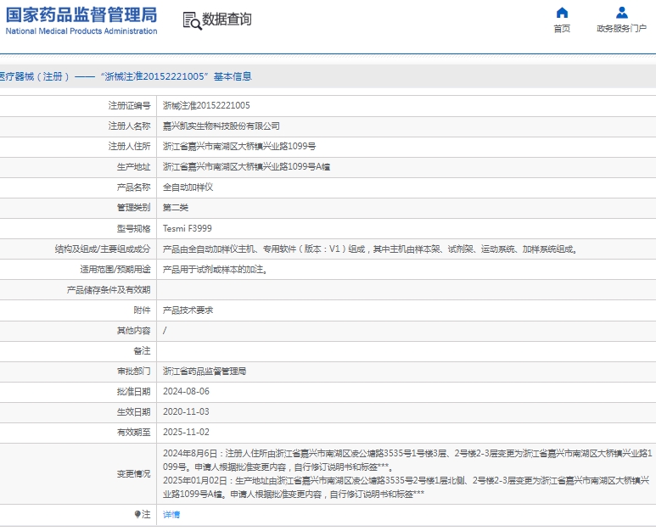Screen dimensions: 656x531
Task: Click the 生产地址 value ending with A幢
Action: pyautogui.click(x=246, y=167)
